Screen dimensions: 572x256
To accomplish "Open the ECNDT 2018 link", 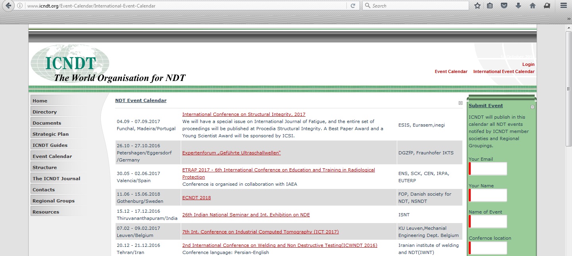I will pos(197,198).
